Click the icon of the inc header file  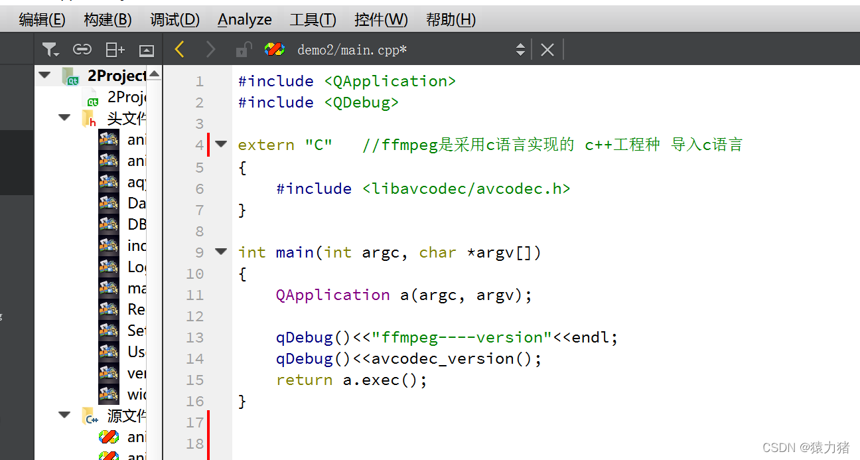109,246
